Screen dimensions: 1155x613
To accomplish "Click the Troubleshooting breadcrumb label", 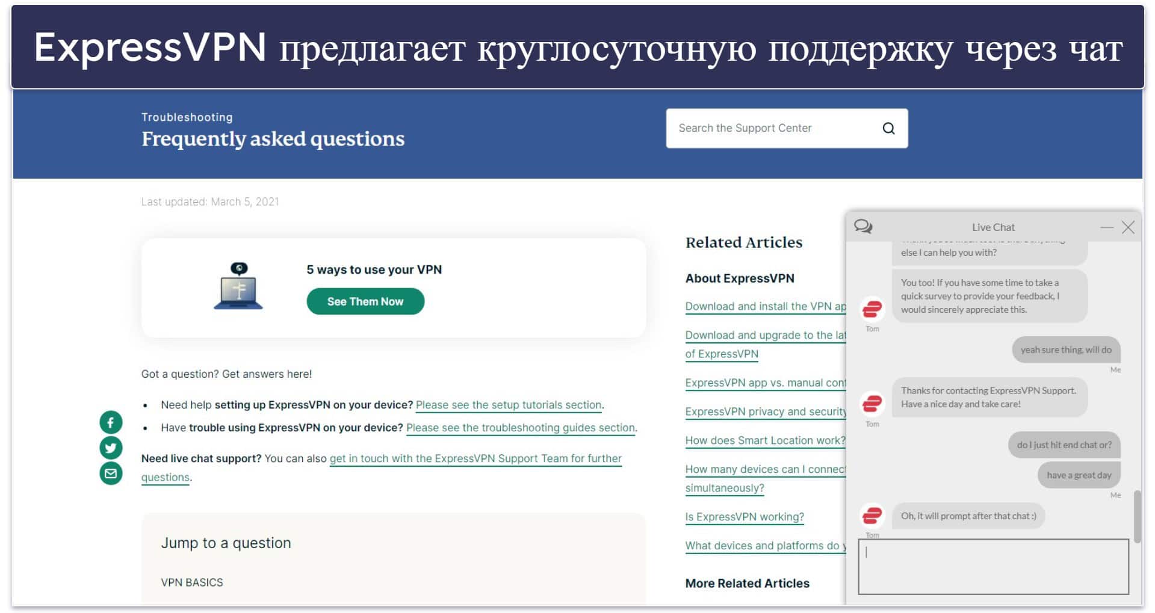I will [x=187, y=117].
